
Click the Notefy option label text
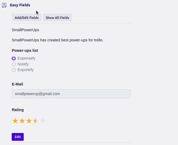pos(23,64)
